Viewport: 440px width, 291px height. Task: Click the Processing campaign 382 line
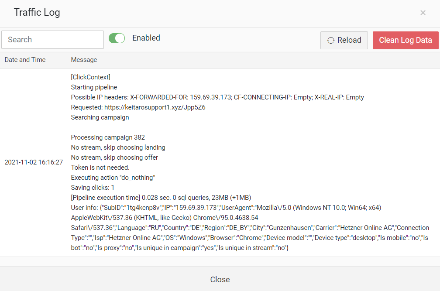(x=108, y=137)
